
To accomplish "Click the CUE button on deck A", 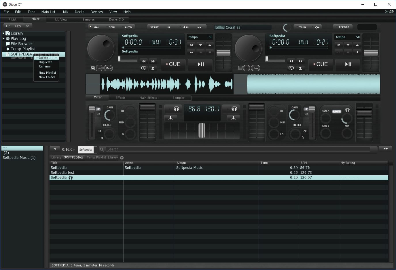I will click(x=173, y=64).
